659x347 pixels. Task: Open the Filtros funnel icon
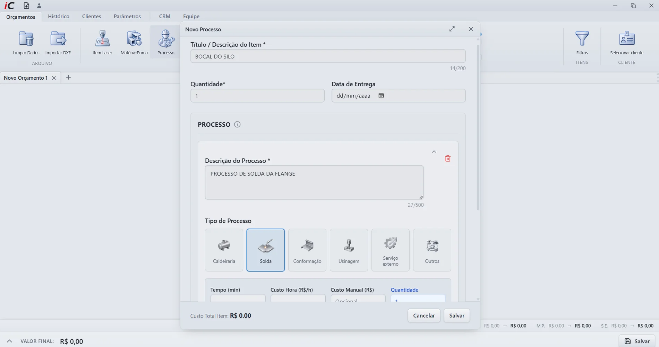[x=582, y=43]
